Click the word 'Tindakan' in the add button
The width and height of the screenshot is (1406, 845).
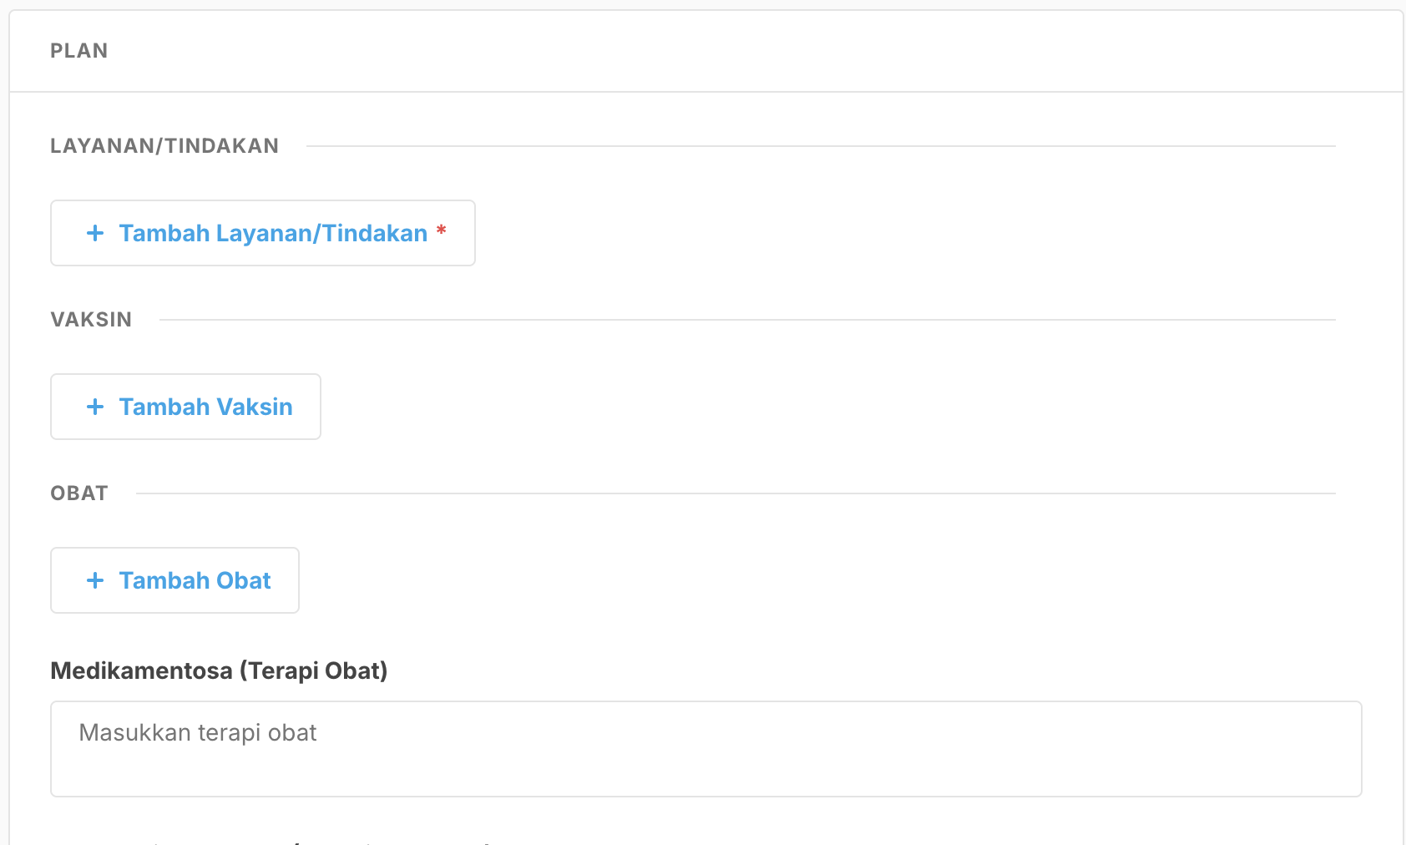[x=375, y=233]
